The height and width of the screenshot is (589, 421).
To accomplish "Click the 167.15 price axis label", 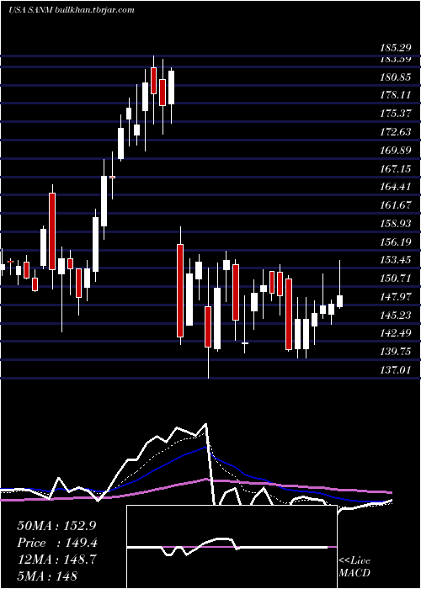I will [396, 169].
